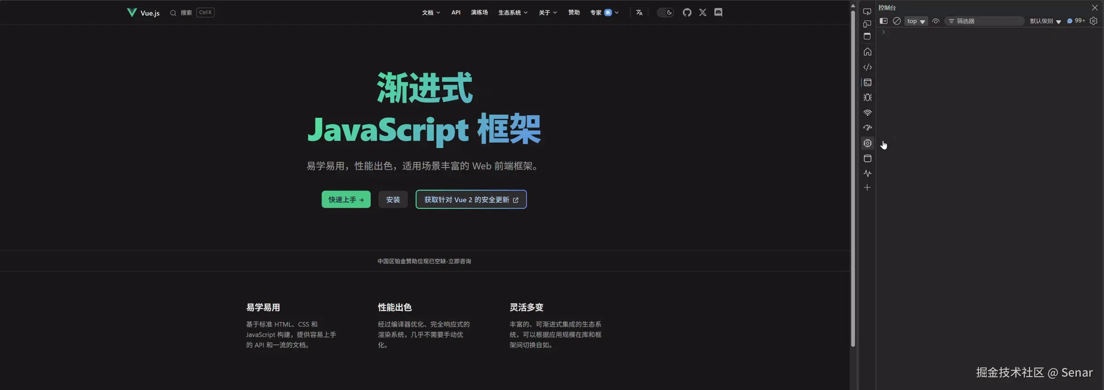Open the Performance gauge icon panel
Screen dimensions: 1104x390
click(x=867, y=128)
